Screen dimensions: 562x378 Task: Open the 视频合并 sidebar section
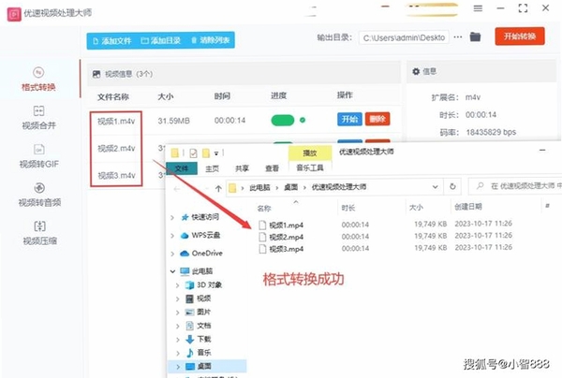[x=38, y=118]
